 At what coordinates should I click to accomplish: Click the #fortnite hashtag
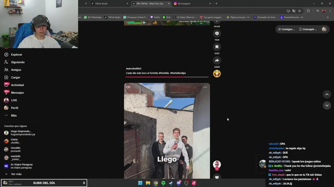pyautogui.click(x=164, y=73)
